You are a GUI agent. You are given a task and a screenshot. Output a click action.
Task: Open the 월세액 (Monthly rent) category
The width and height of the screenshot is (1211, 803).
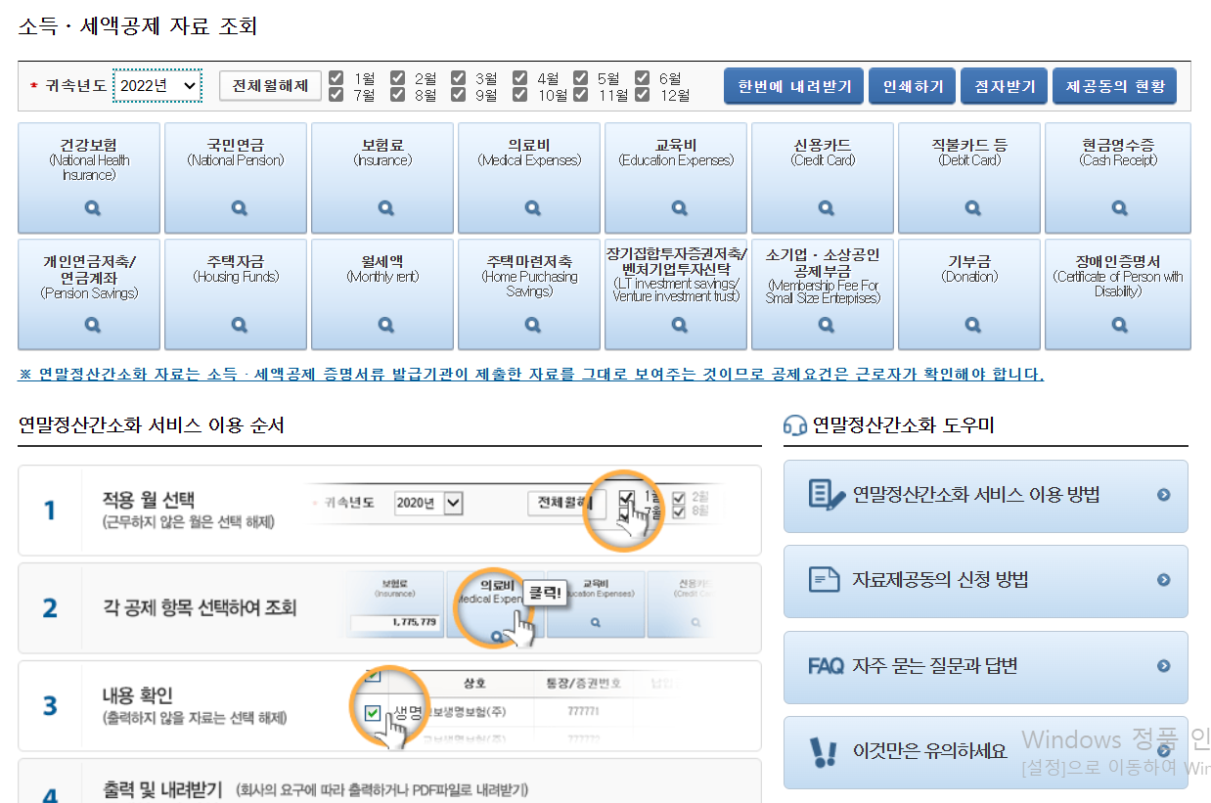point(382,294)
